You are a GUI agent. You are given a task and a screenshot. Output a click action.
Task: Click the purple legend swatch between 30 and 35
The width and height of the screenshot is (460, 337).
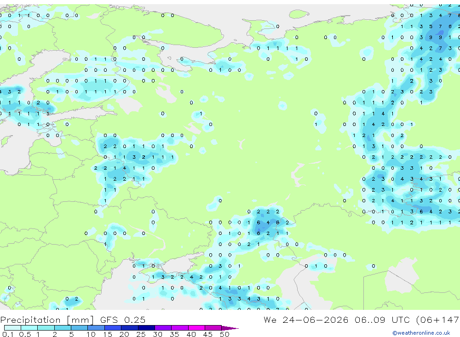[163, 328]
